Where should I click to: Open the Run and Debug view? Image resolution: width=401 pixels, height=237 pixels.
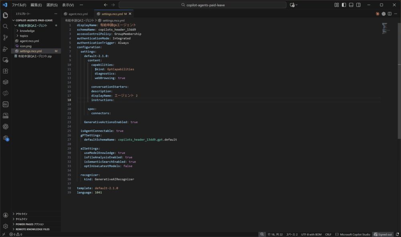[x=5, y=48]
